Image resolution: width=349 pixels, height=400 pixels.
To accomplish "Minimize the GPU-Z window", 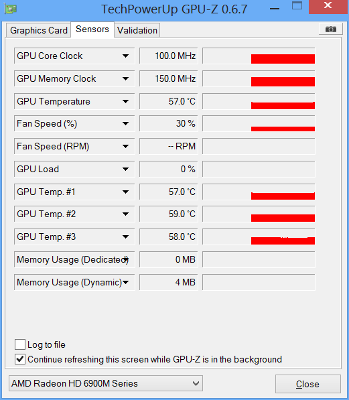I will coord(275,9).
